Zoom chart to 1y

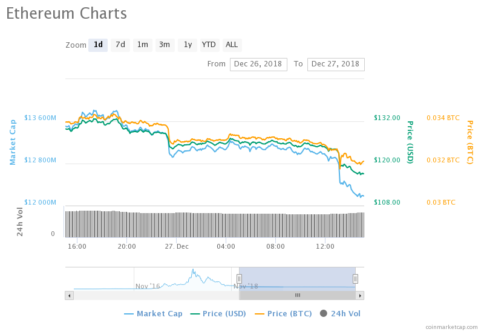(188, 45)
